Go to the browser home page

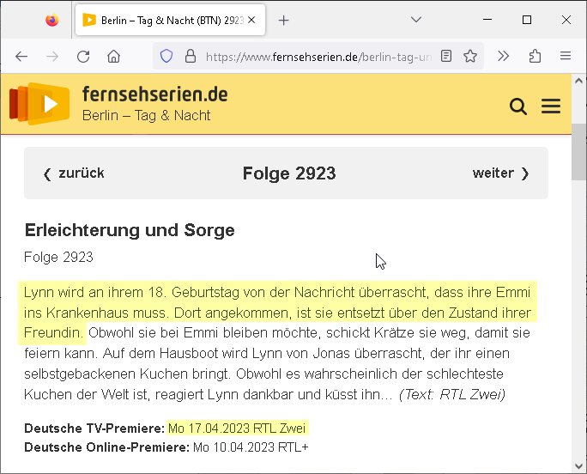(114, 57)
